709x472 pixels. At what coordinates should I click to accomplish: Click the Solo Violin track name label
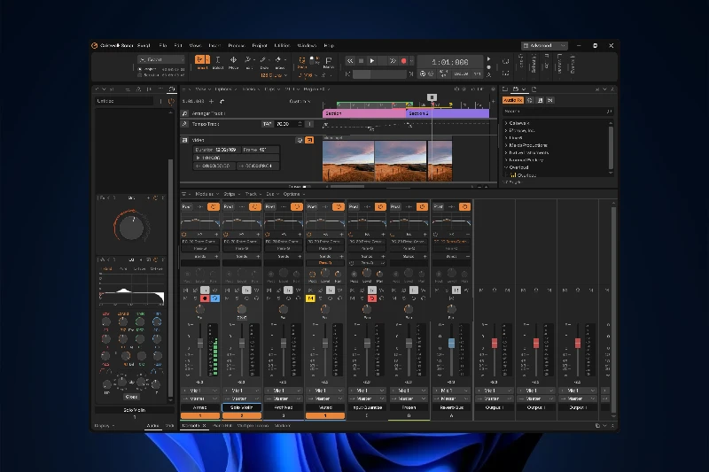tap(241, 407)
